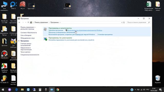Open the Корзина recycle bin

pyautogui.click(x=158, y=79)
